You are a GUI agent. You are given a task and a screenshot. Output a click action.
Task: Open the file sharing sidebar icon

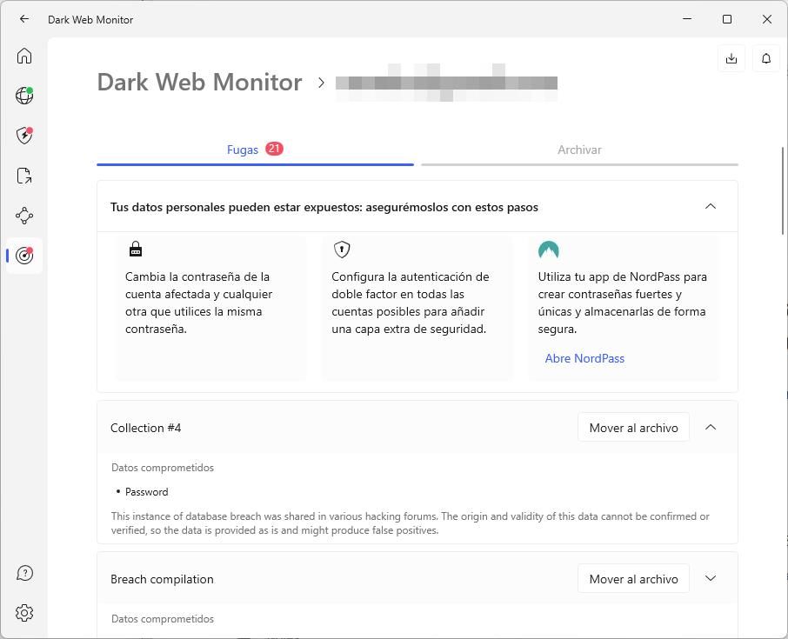pos(24,176)
